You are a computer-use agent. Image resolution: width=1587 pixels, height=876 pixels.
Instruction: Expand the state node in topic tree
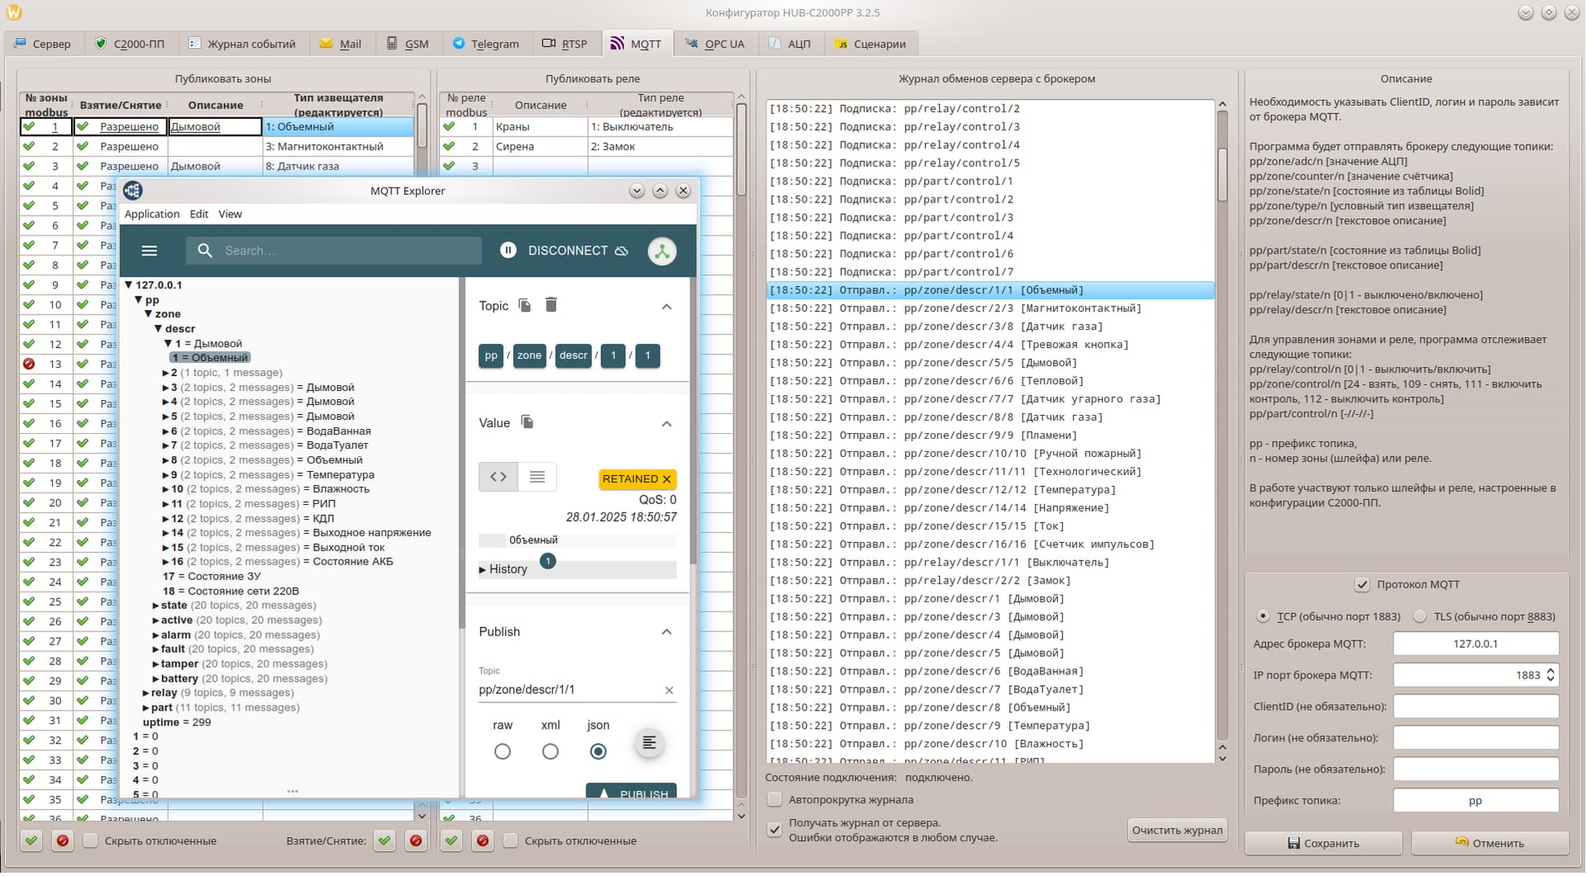pos(155,607)
